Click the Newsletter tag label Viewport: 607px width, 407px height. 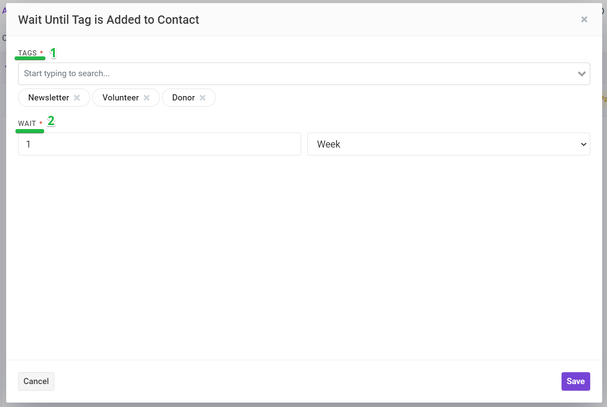tap(49, 98)
